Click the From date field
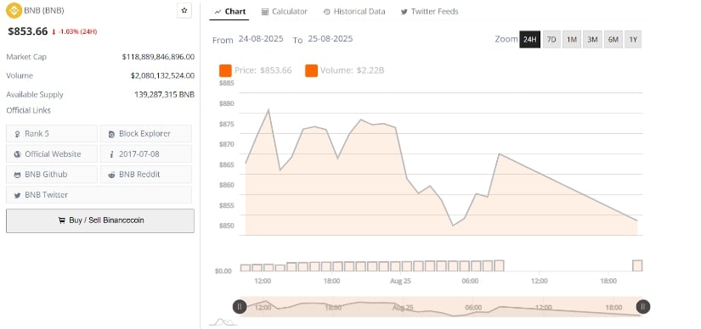This screenshot has width=701, height=329. (261, 39)
